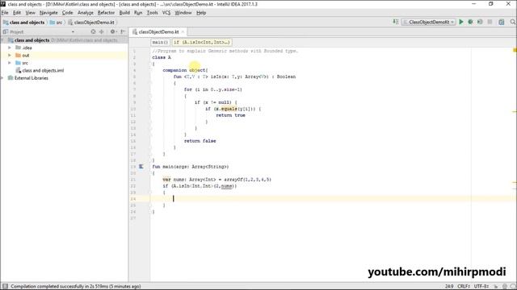Viewport: 517px width, 290px height.
Task: Open the Analyze menu
Action: tap(86, 13)
